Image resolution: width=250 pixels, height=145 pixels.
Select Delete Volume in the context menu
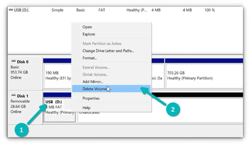click(x=111, y=89)
